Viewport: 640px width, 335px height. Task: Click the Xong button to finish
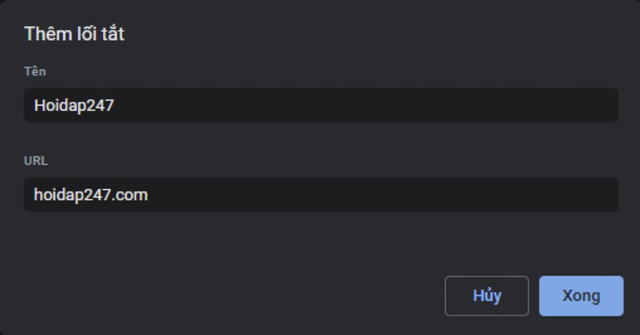click(x=581, y=296)
